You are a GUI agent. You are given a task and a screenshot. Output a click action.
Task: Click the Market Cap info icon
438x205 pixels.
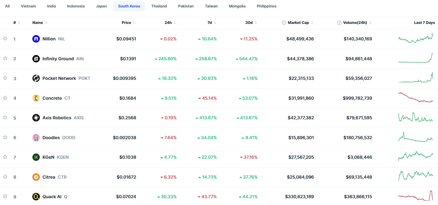284,23
